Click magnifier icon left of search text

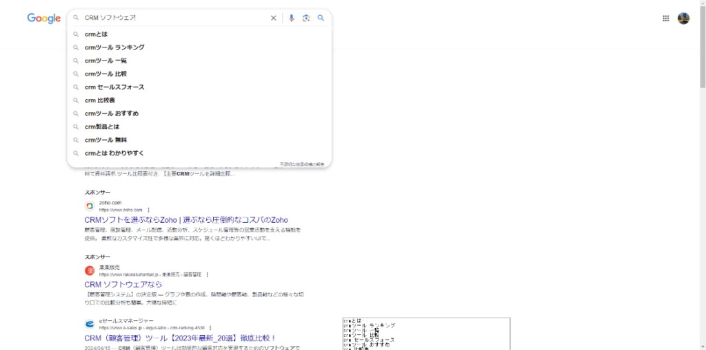pos(76,18)
